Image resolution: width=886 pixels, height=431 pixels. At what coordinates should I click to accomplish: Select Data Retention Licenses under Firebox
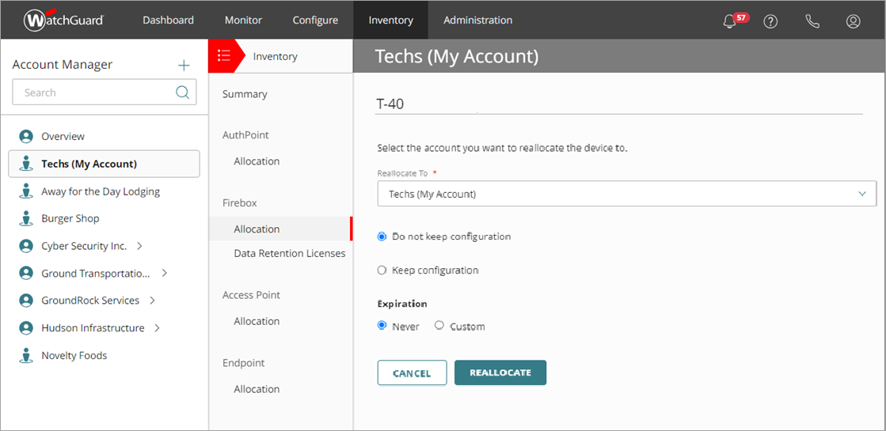(290, 253)
